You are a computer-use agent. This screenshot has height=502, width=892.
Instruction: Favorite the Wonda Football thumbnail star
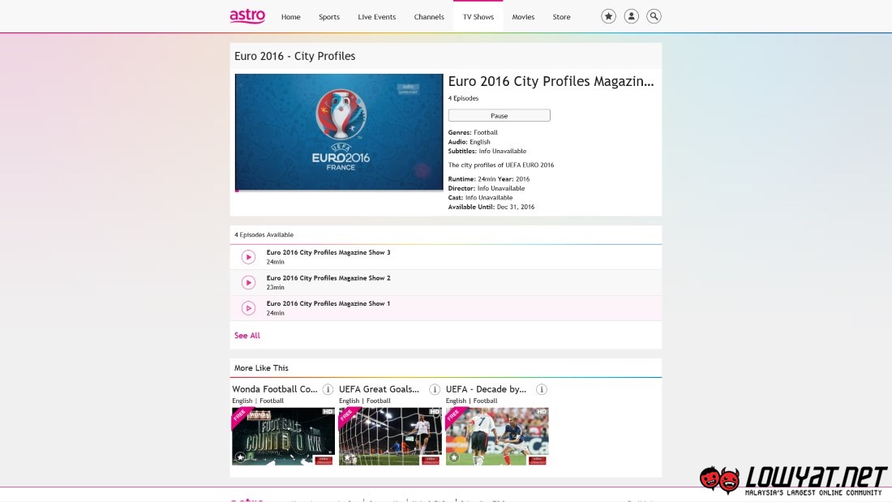(x=241, y=457)
